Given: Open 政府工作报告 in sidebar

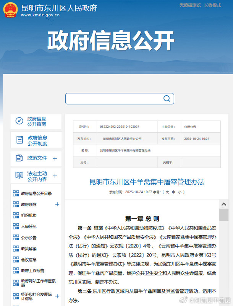Looking at the screenshot, I should point(32,270).
